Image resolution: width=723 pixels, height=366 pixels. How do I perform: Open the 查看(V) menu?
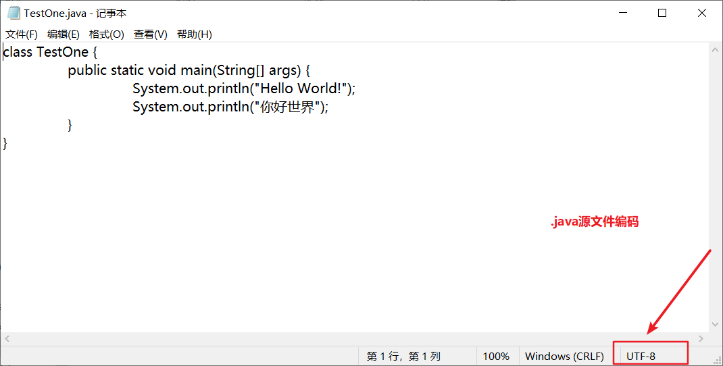150,34
